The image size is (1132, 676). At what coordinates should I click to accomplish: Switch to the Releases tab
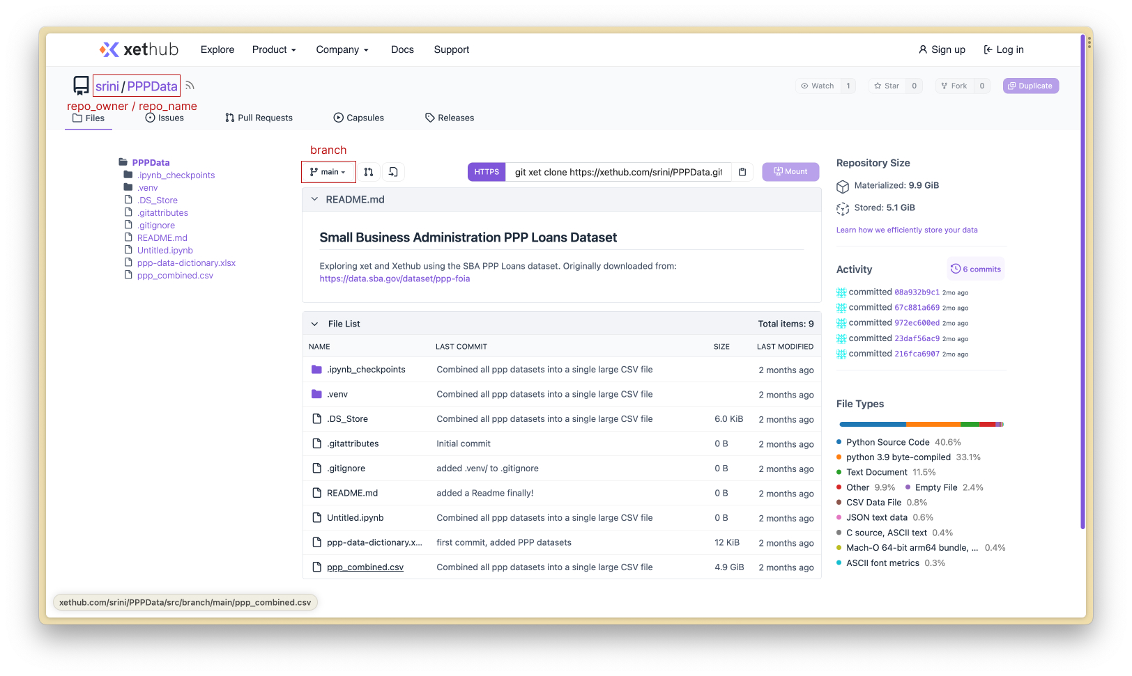coord(450,118)
